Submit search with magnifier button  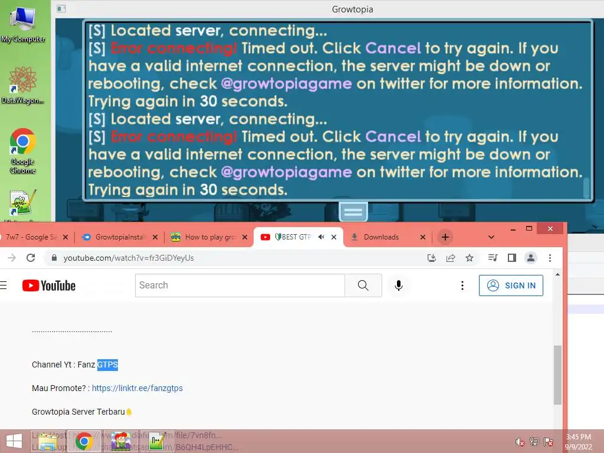point(363,285)
